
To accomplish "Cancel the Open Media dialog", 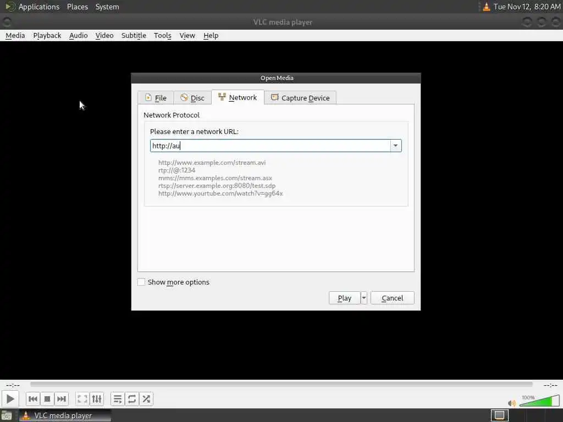I will tap(392, 298).
